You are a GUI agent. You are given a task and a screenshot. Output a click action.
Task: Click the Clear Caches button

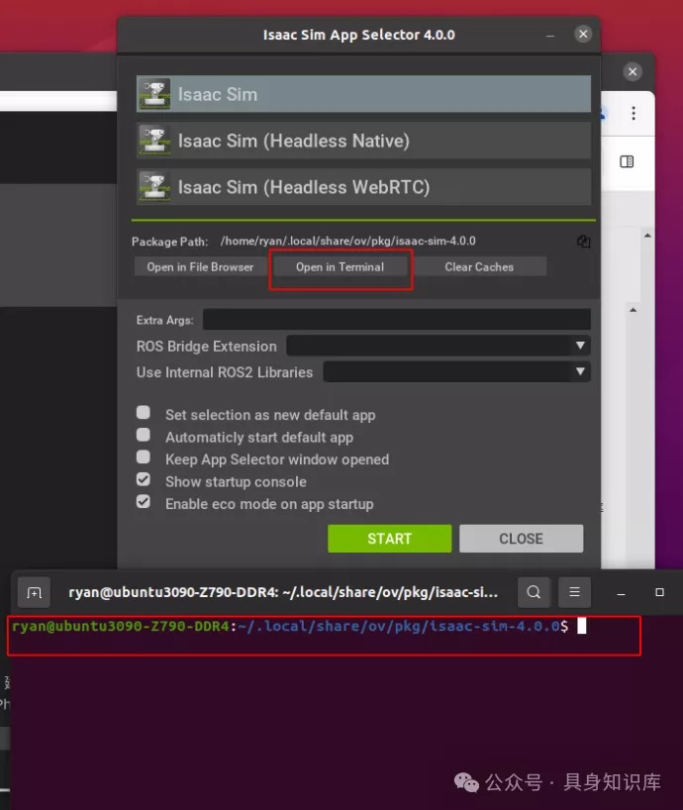click(x=479, y=267)
